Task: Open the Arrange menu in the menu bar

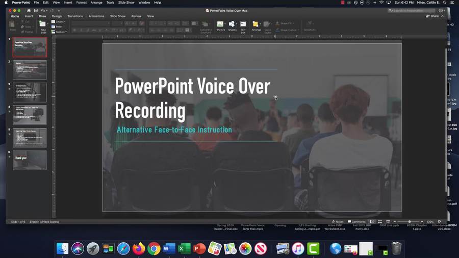Action: 96,3
